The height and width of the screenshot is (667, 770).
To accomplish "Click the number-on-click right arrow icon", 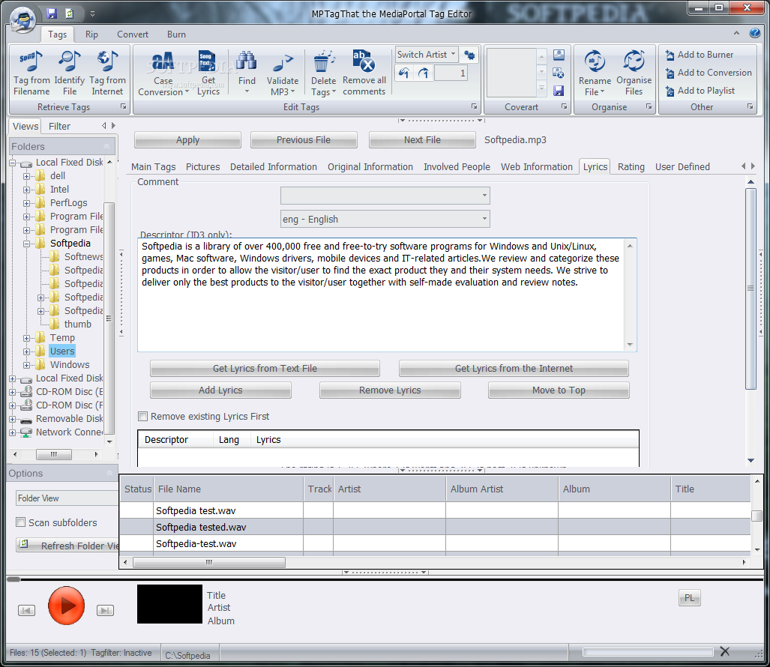I will pos(424,73).
